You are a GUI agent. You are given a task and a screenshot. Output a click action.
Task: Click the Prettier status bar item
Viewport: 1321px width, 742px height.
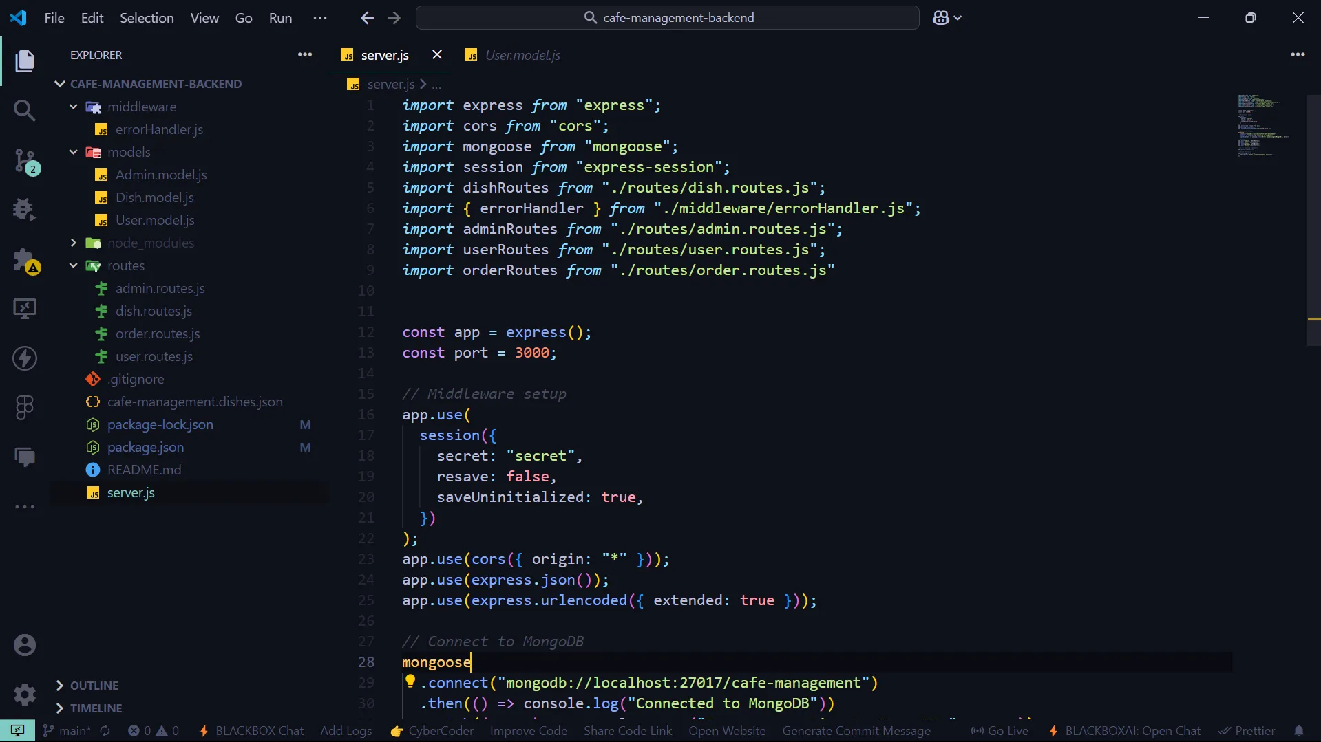click(x=1247, y=731)
